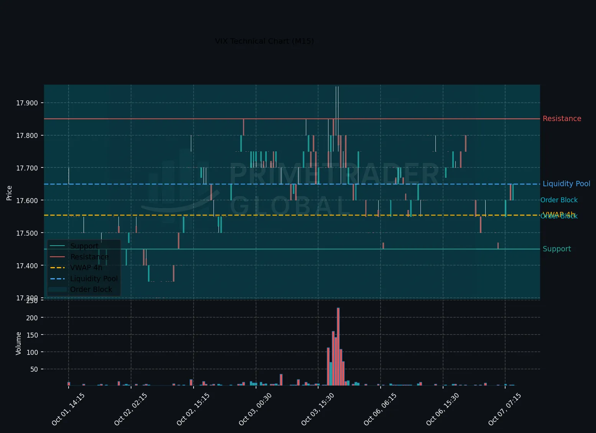Click the Order Block label directly below Liquidity Pool label
596x433 pixels.
pyautogui.click(x=559, y=200)
